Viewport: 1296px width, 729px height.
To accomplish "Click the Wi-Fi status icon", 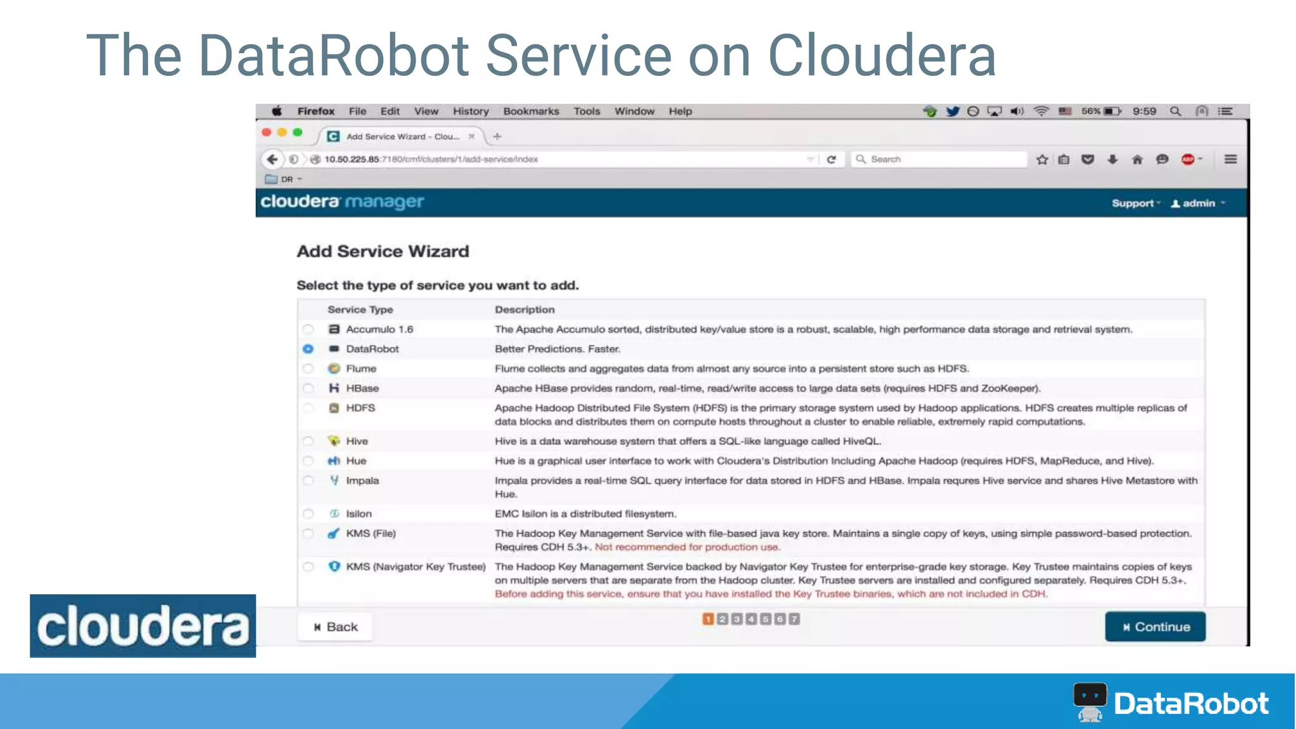I will pyautogui.click(x=1041, y=111).
